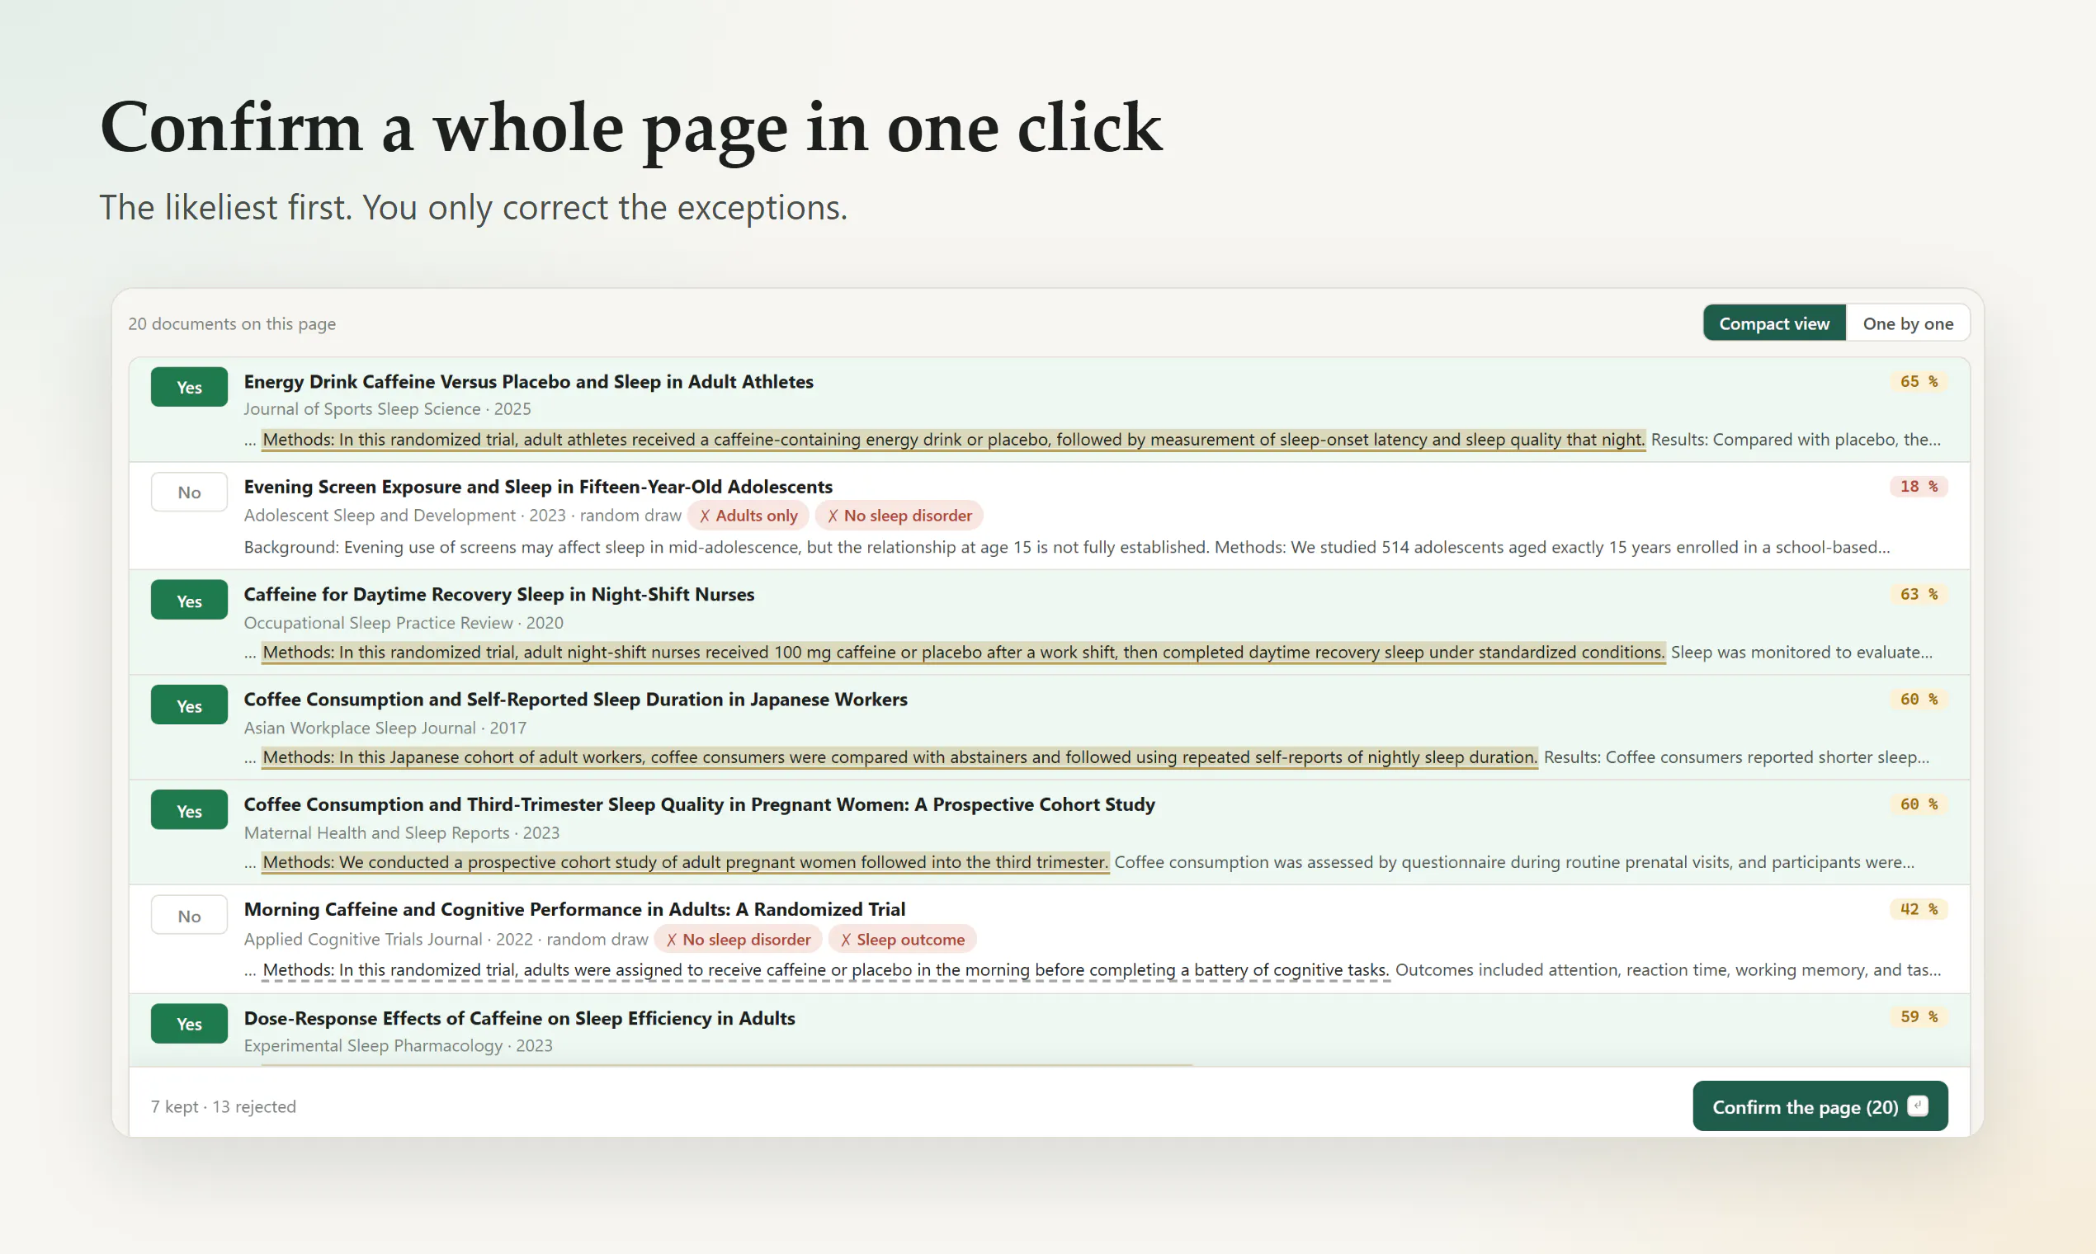Switch to Compact view tab

[1773, 323]
